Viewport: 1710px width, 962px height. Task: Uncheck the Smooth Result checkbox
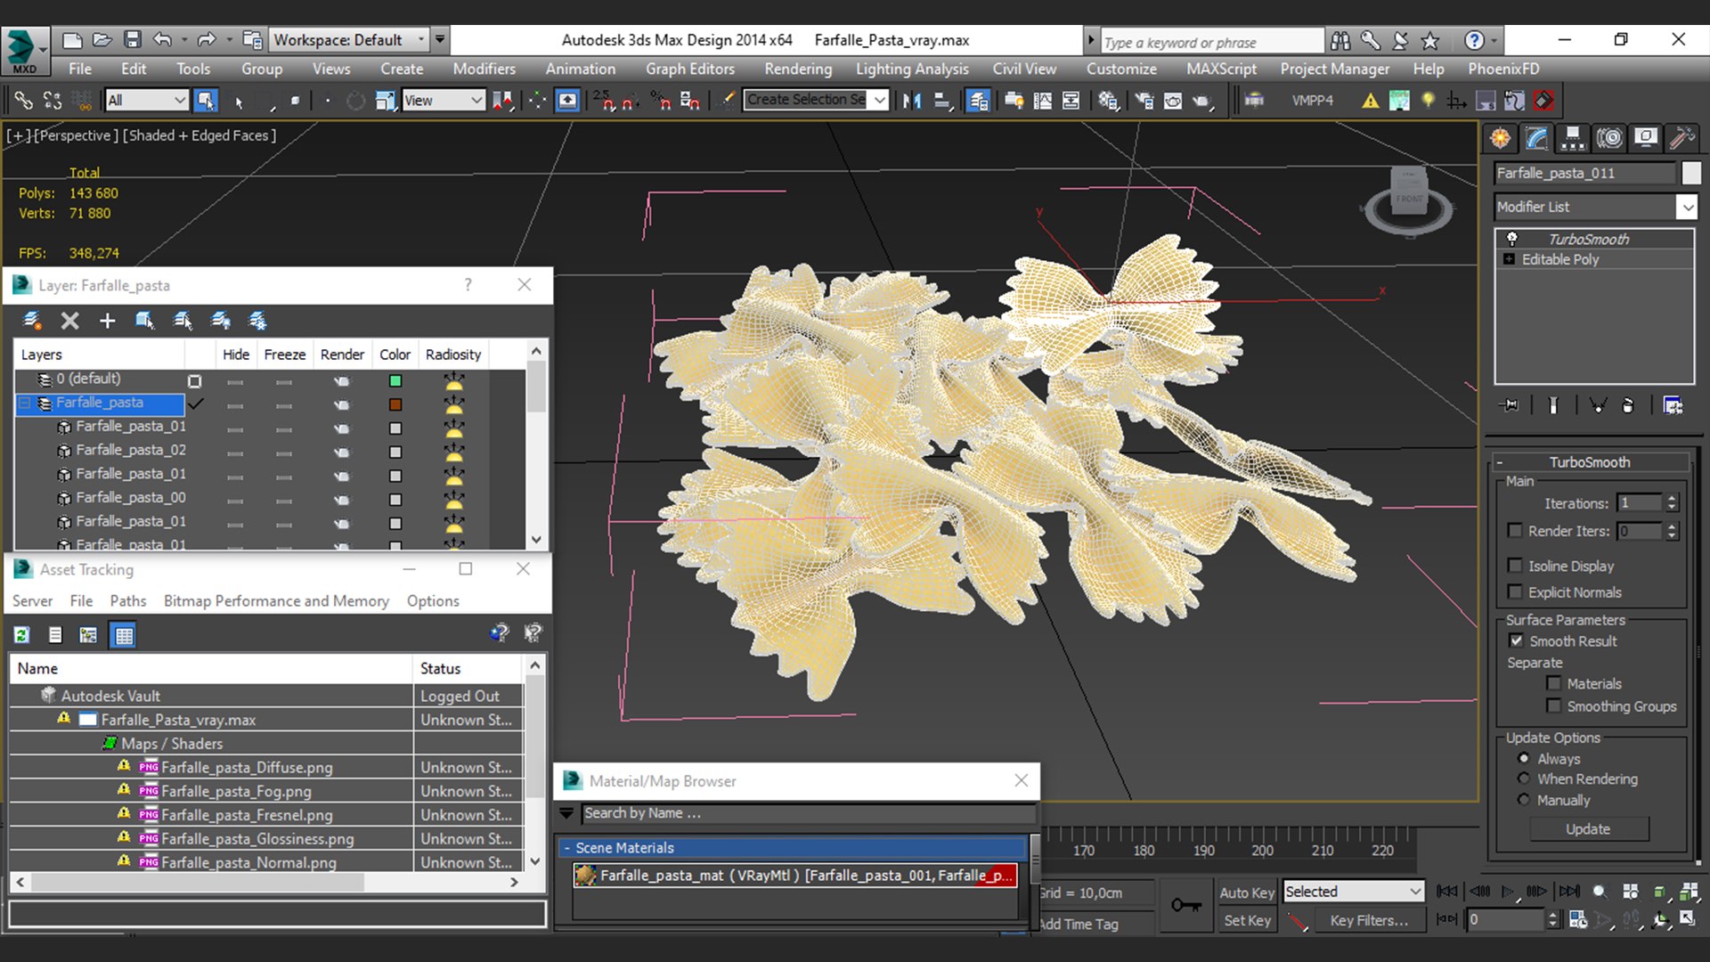tap(1516, 641)
